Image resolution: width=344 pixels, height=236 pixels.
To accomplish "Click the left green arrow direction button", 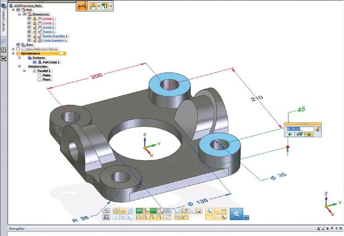I will (x=289, y=135).
